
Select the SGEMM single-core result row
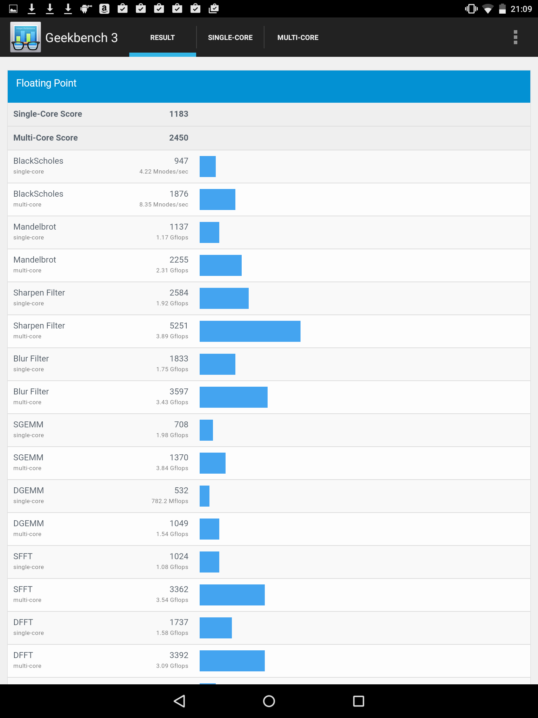click(269, 430)
